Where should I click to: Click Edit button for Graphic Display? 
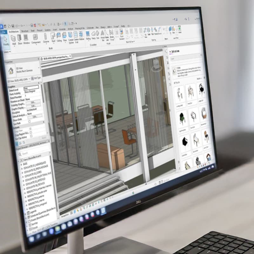click(34, 106)
